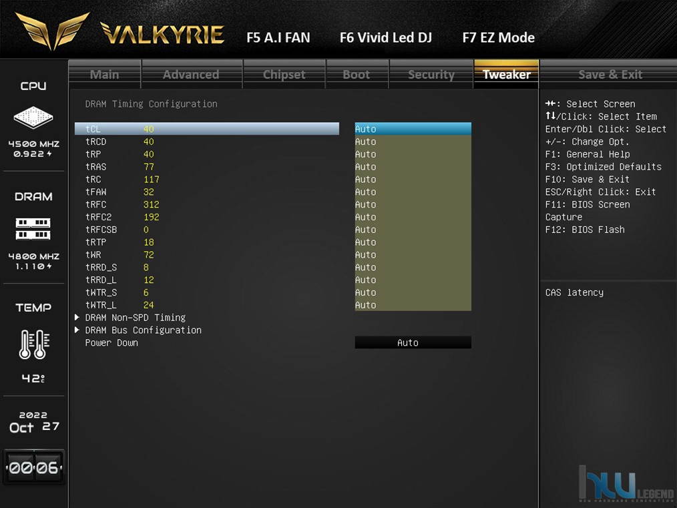Select the tWTR_L row showing 24
The width and height of the screenshot is (677, 508).
[207, 304]
